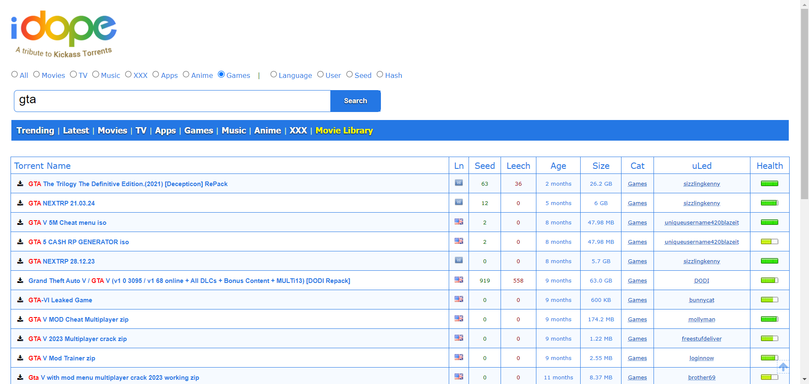Open uploader DODI profile link

click(702, 281)
